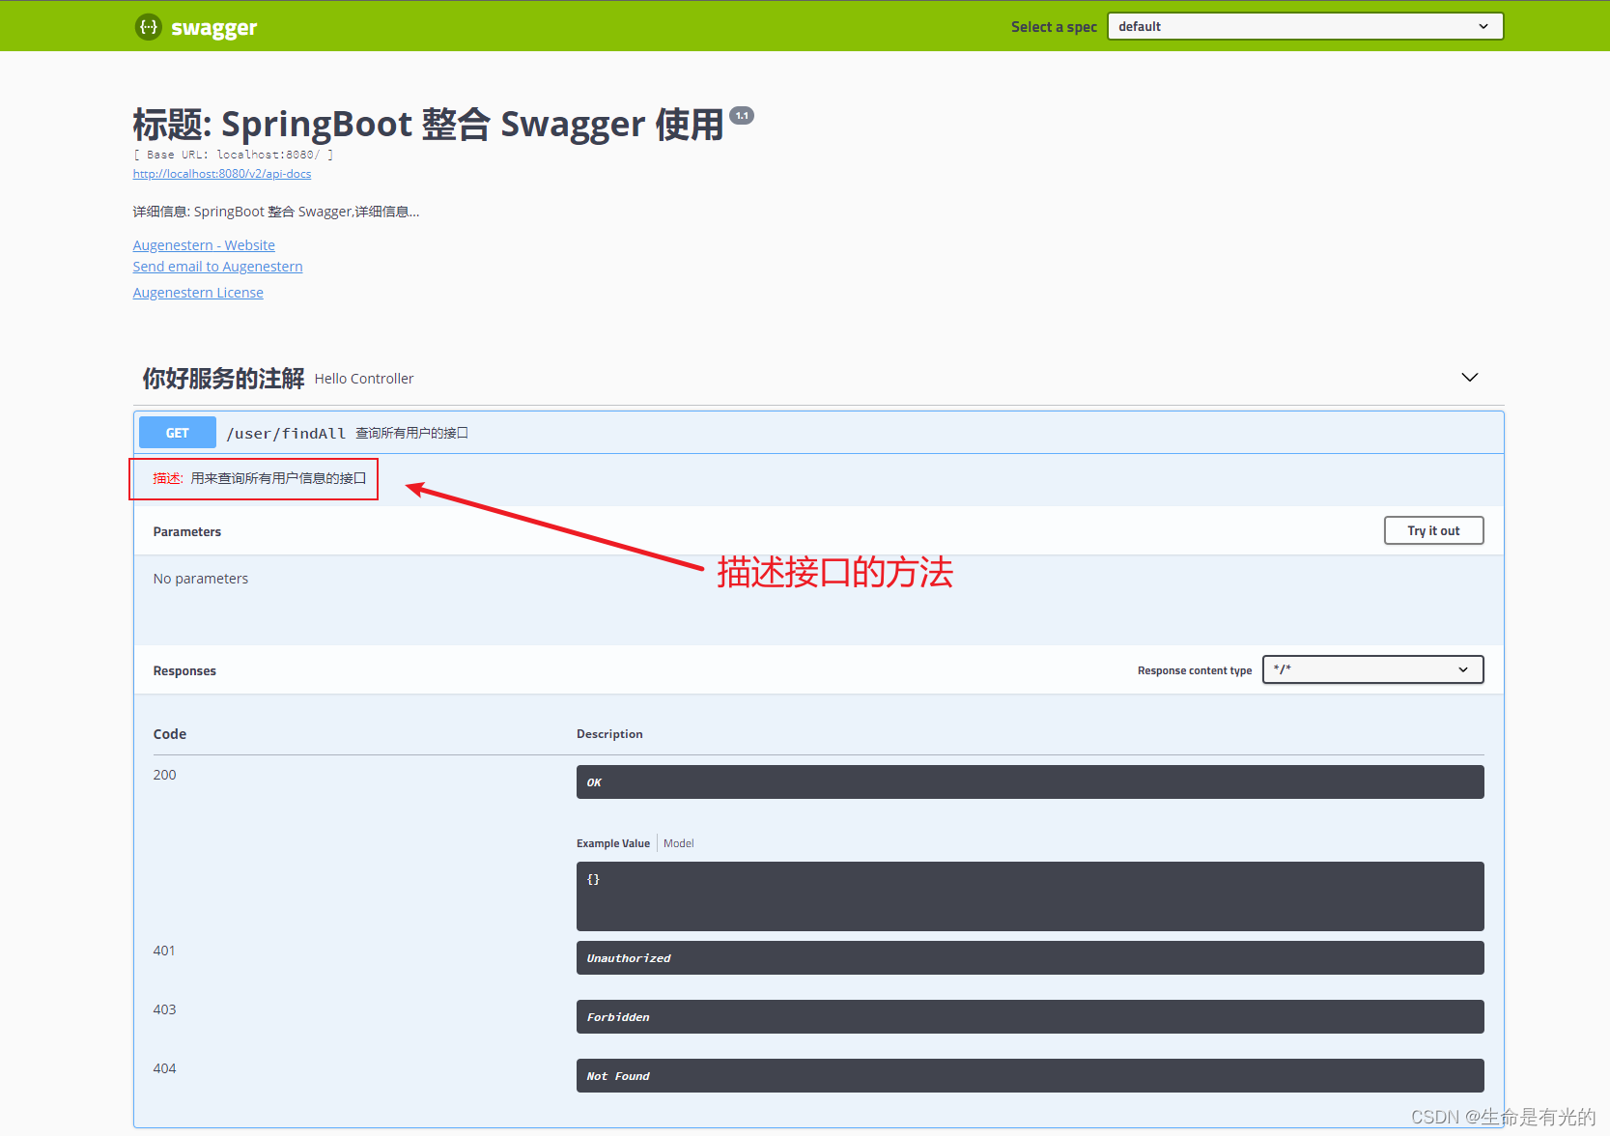
Task: Open the Augenestern License link
Action: pyautogui.click(x=198, y=293)
